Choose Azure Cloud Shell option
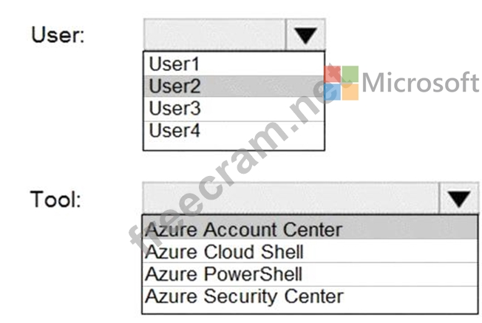 [310, 251]
